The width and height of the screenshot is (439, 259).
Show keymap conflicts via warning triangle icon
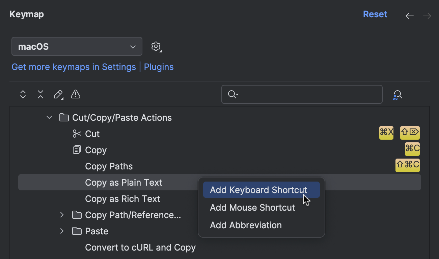[x=75, y=94]
